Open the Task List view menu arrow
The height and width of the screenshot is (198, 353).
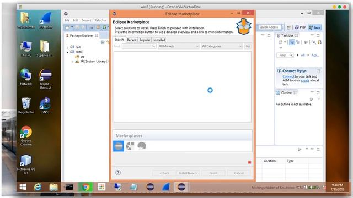[281, 48]
